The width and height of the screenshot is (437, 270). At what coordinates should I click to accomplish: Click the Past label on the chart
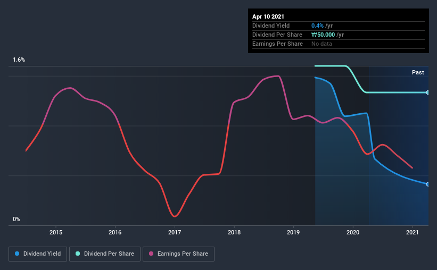[418, 72]
